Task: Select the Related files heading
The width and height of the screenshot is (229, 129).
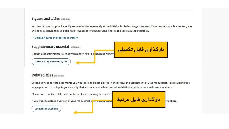Action: coord(42,75)
